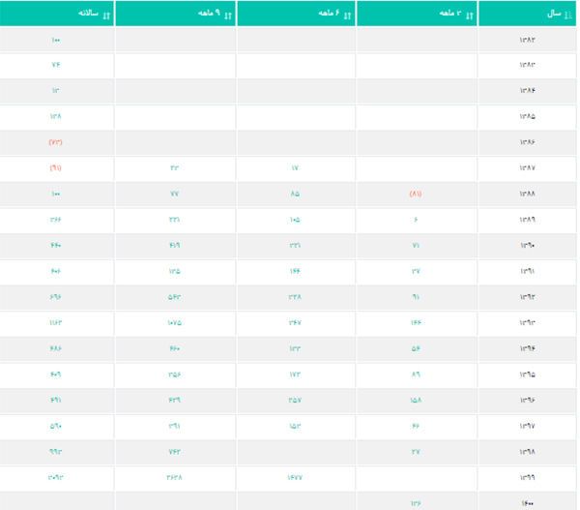Select the year cell ۱۳۸۲ in the first row
This screenshot has height=510, width=580.
[527, 40]
